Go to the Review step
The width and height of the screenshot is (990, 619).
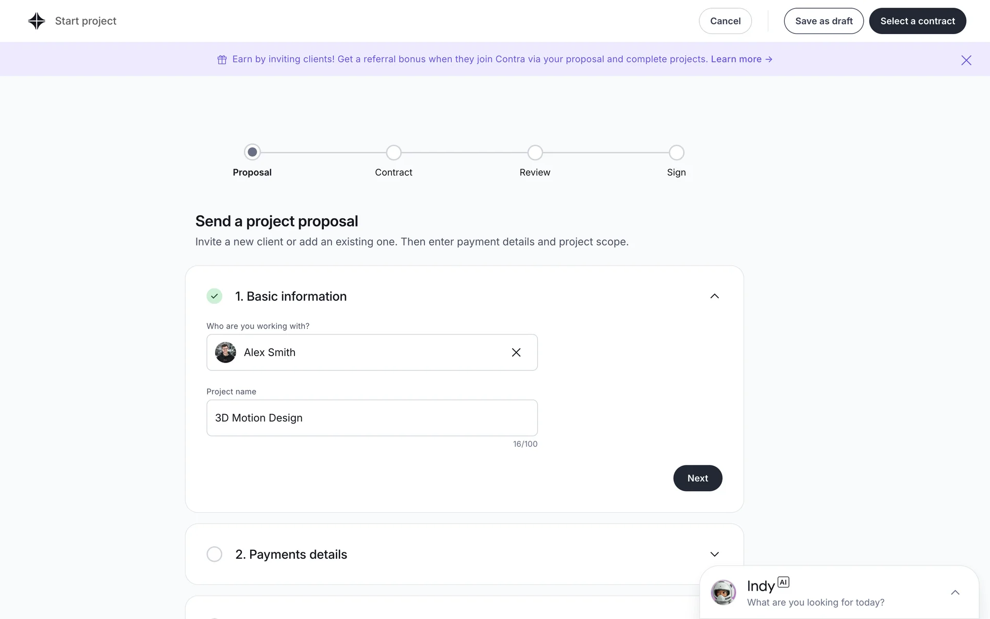(x=535, y=153)
